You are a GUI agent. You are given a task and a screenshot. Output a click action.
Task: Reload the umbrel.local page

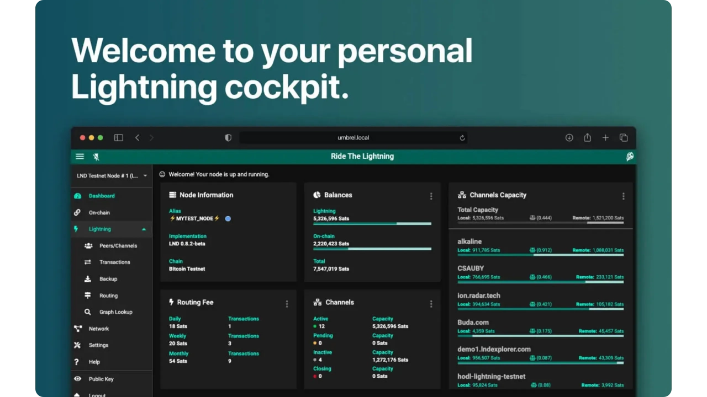coord(462,138)
